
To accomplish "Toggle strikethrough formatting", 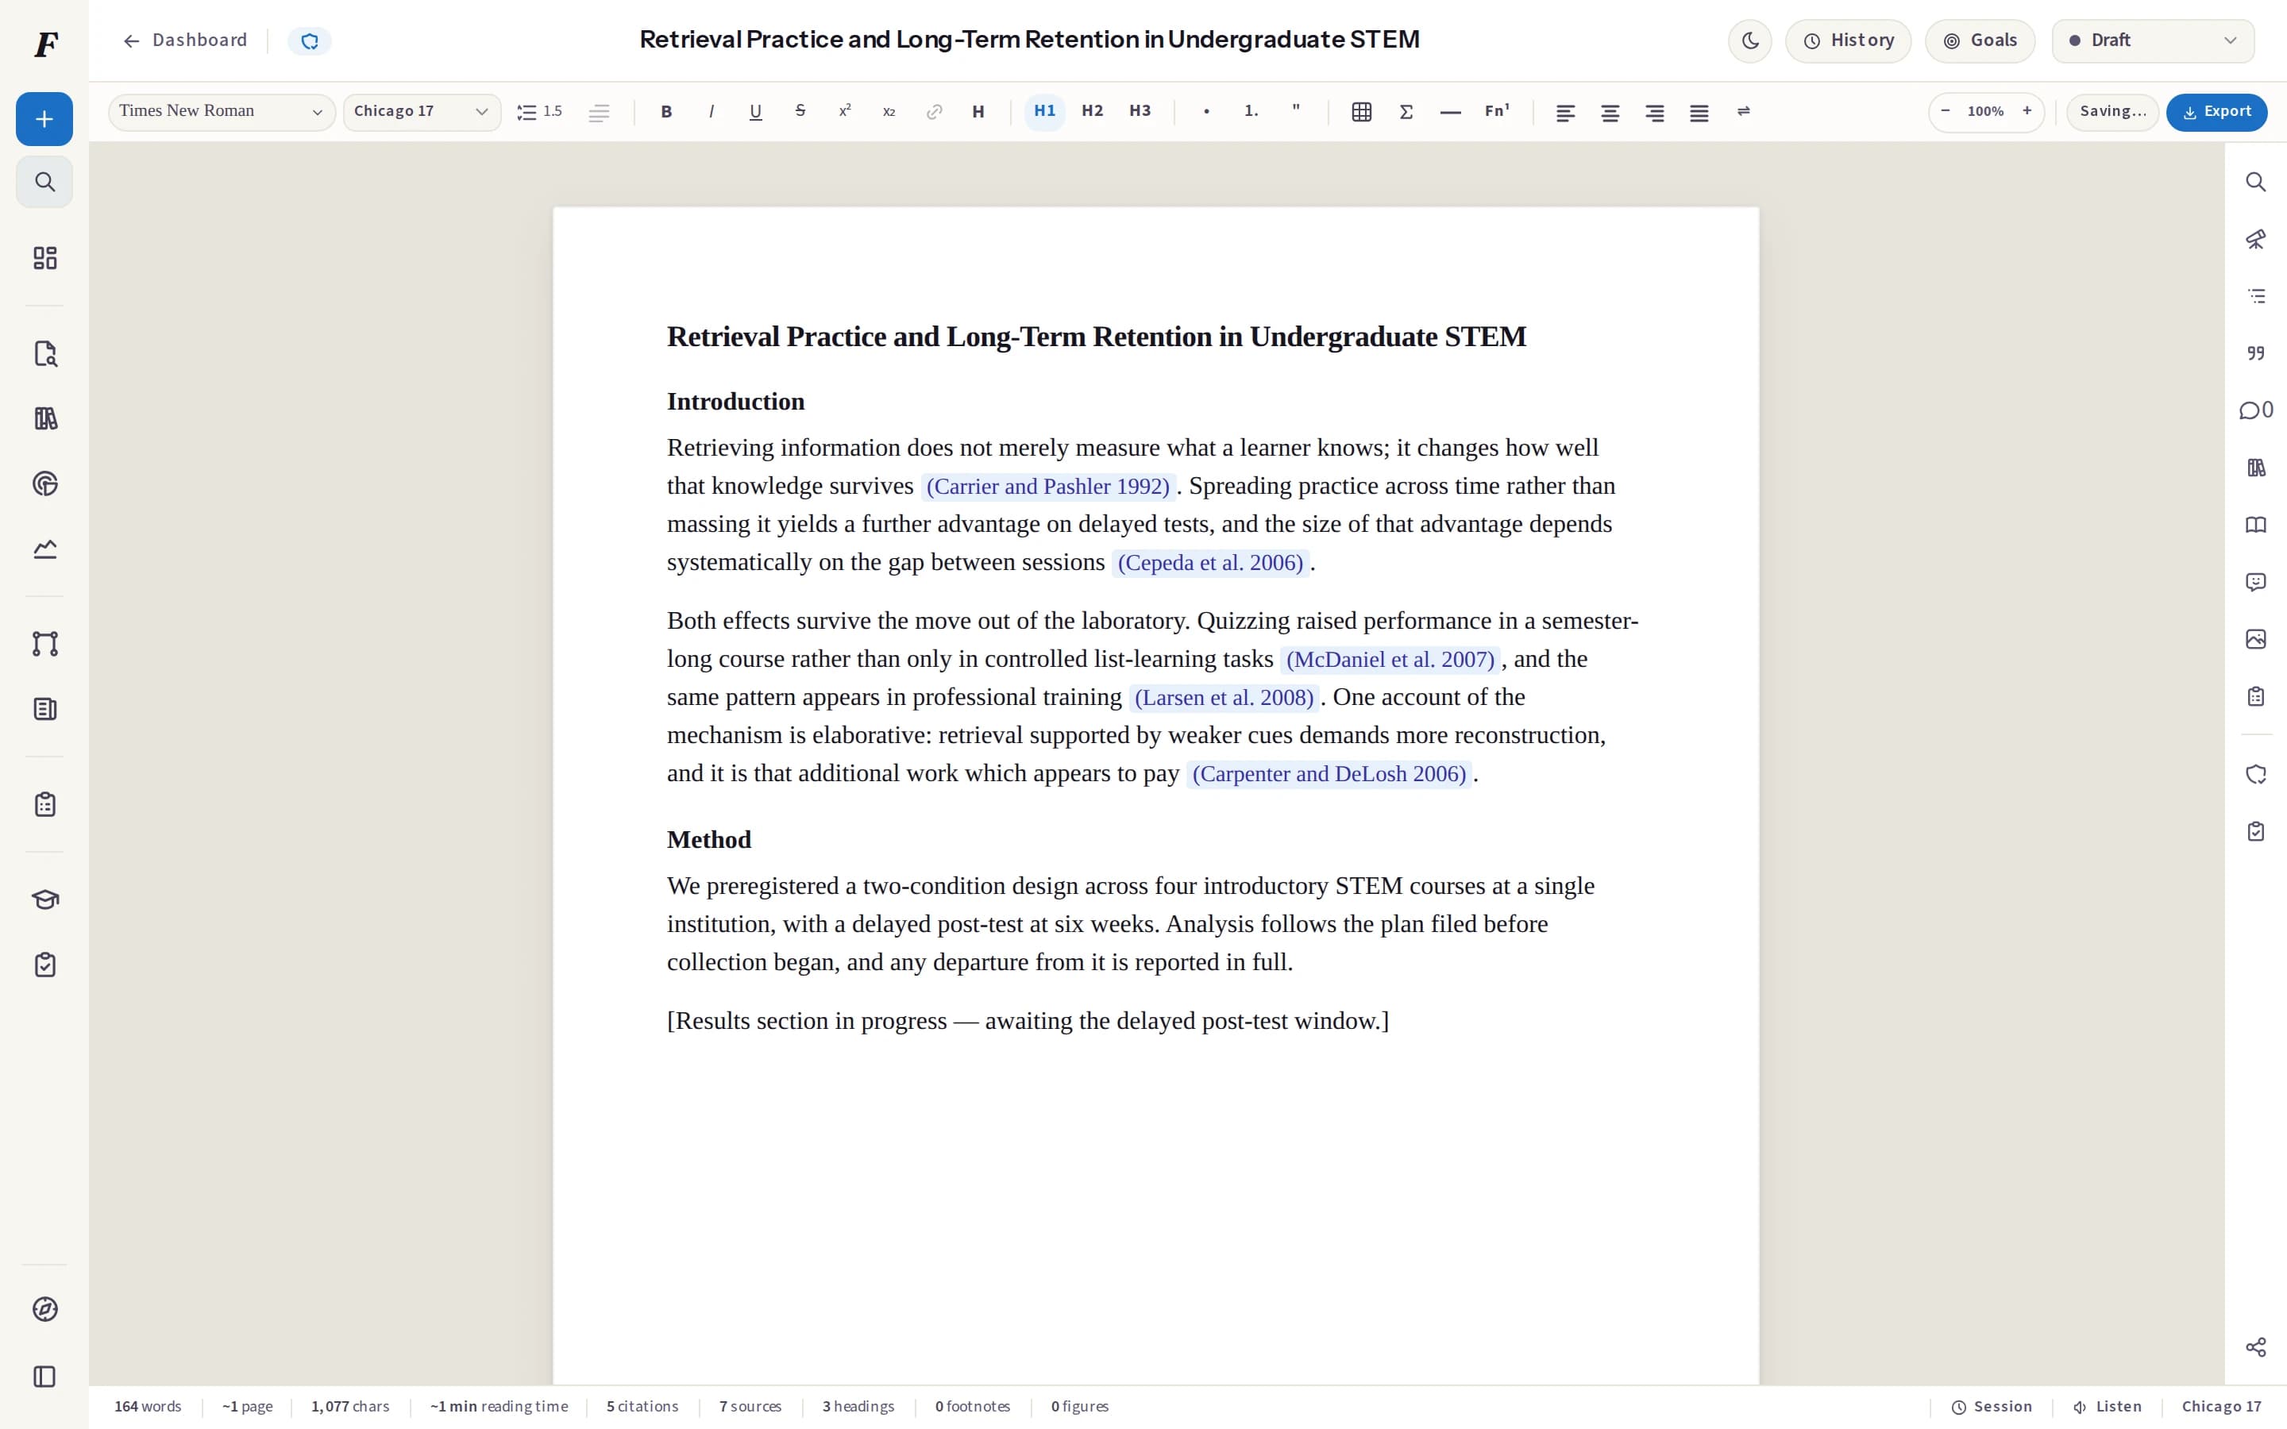I will [800, 111].
